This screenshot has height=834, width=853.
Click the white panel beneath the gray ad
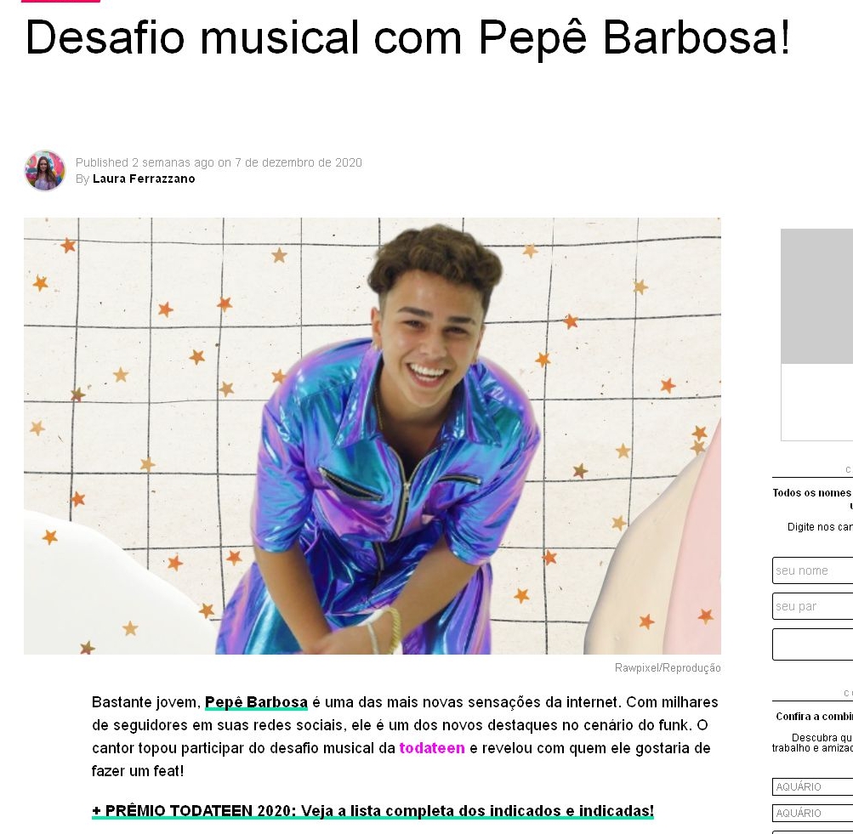tap(816, 402)
